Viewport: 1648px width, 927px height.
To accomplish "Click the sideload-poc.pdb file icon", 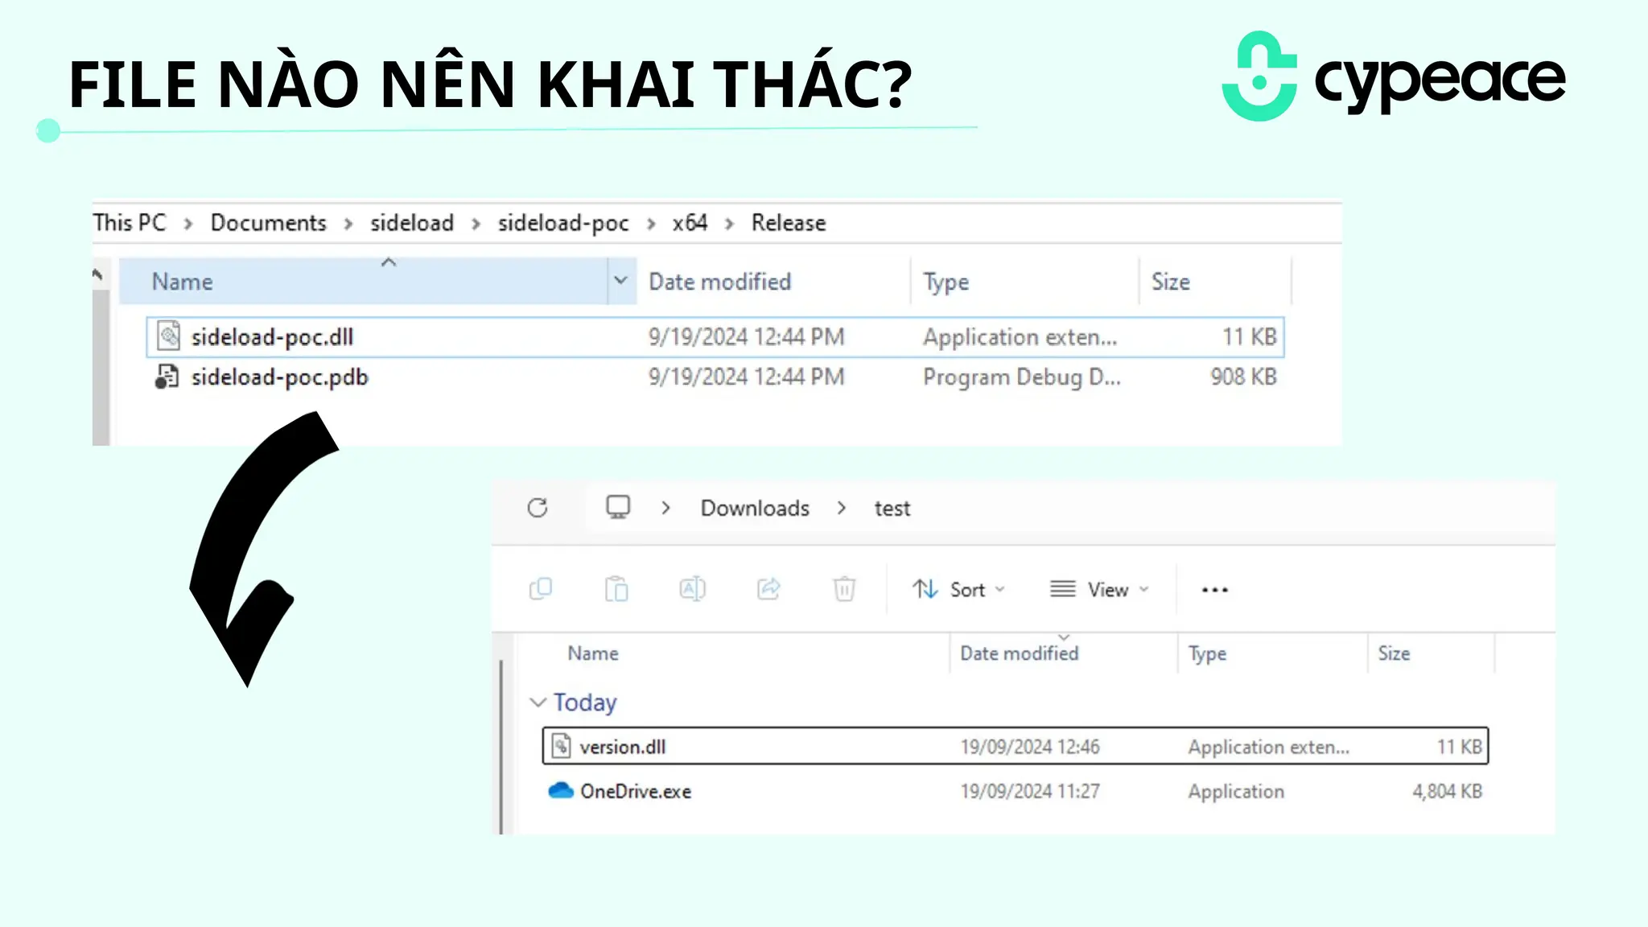I will click(x=167, y=377).
